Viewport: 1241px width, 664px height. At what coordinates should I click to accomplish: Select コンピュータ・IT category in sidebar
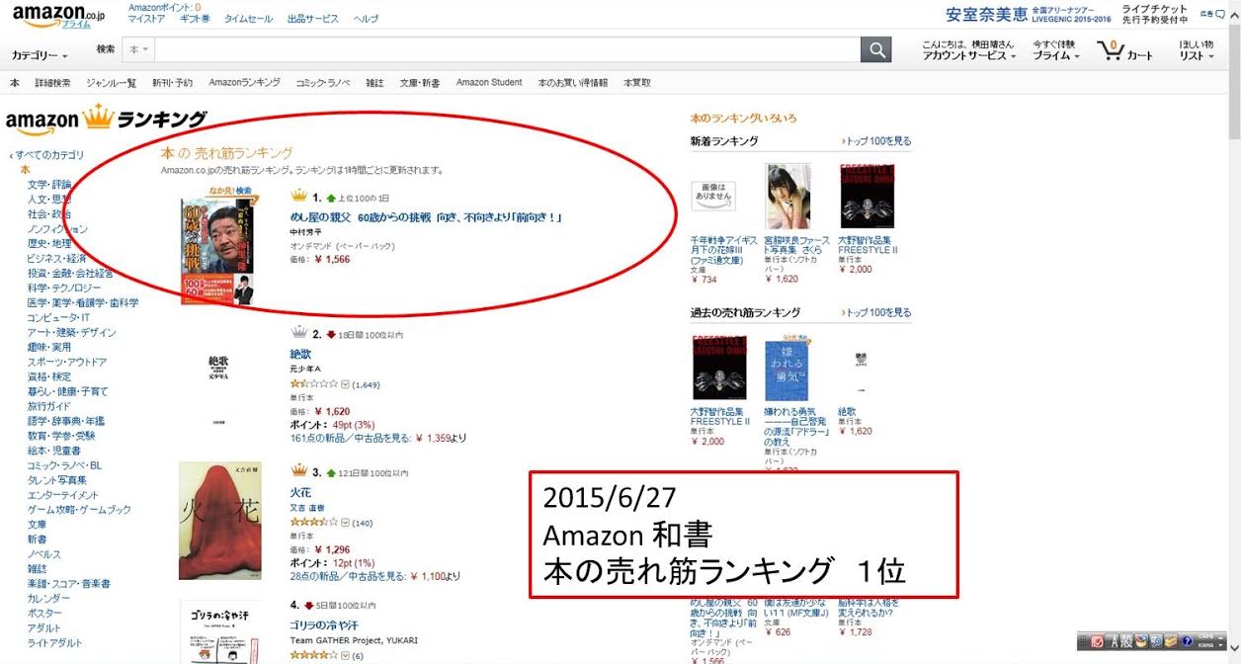(x=58, y=317)
